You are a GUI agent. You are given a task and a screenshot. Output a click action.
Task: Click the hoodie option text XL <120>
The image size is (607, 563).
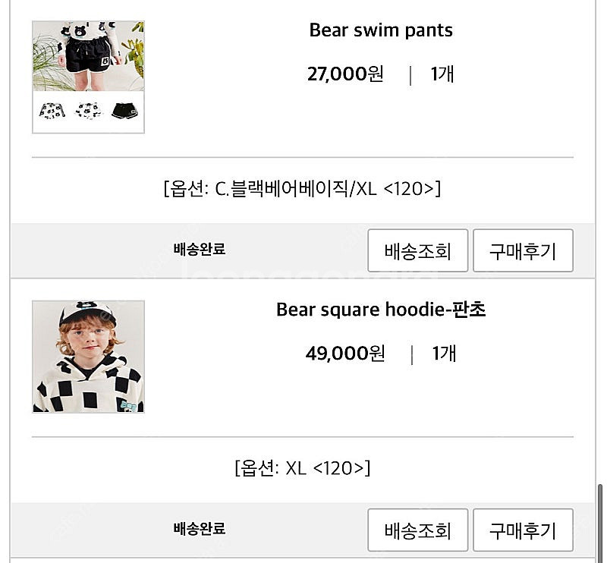pyautogui.click(x=325, y=468)
